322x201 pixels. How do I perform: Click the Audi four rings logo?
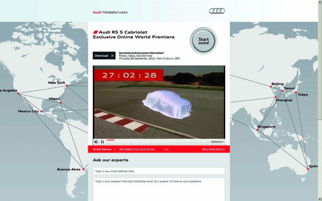(217, 11)
